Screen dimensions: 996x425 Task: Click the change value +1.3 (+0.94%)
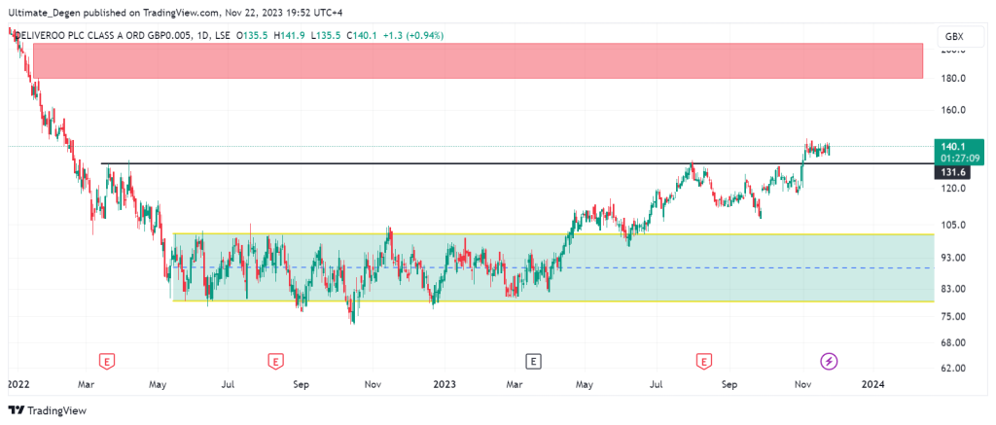coord(412,36)
